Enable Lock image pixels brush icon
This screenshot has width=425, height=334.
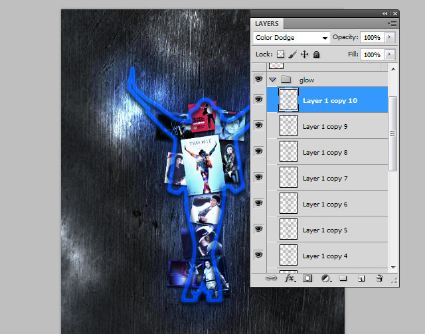coord(292,54)
